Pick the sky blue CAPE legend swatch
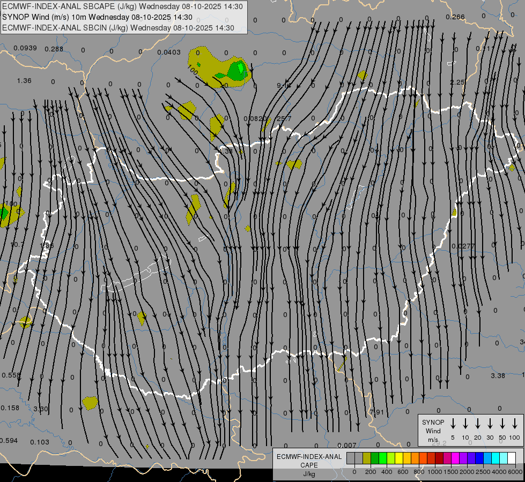This screenshot has height=482, width=525. [x=487, y=458]
